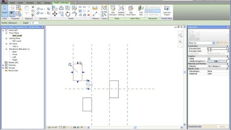Open the View ribbon tab

click(39, 3)
